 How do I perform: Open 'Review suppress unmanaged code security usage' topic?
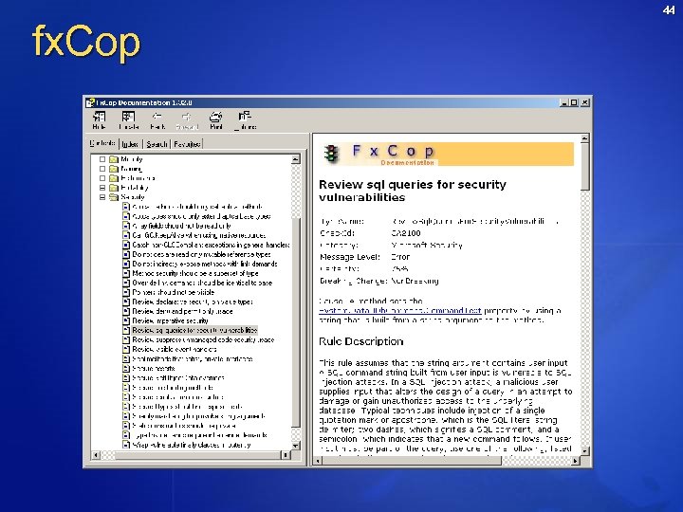coord(203,339)
